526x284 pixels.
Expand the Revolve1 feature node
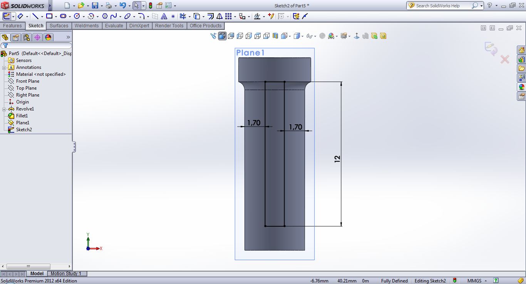point(4,109)
